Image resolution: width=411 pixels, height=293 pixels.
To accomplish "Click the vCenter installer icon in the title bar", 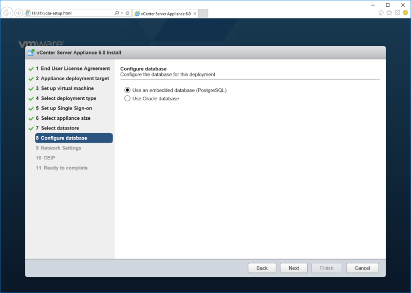I will [31, 52].
